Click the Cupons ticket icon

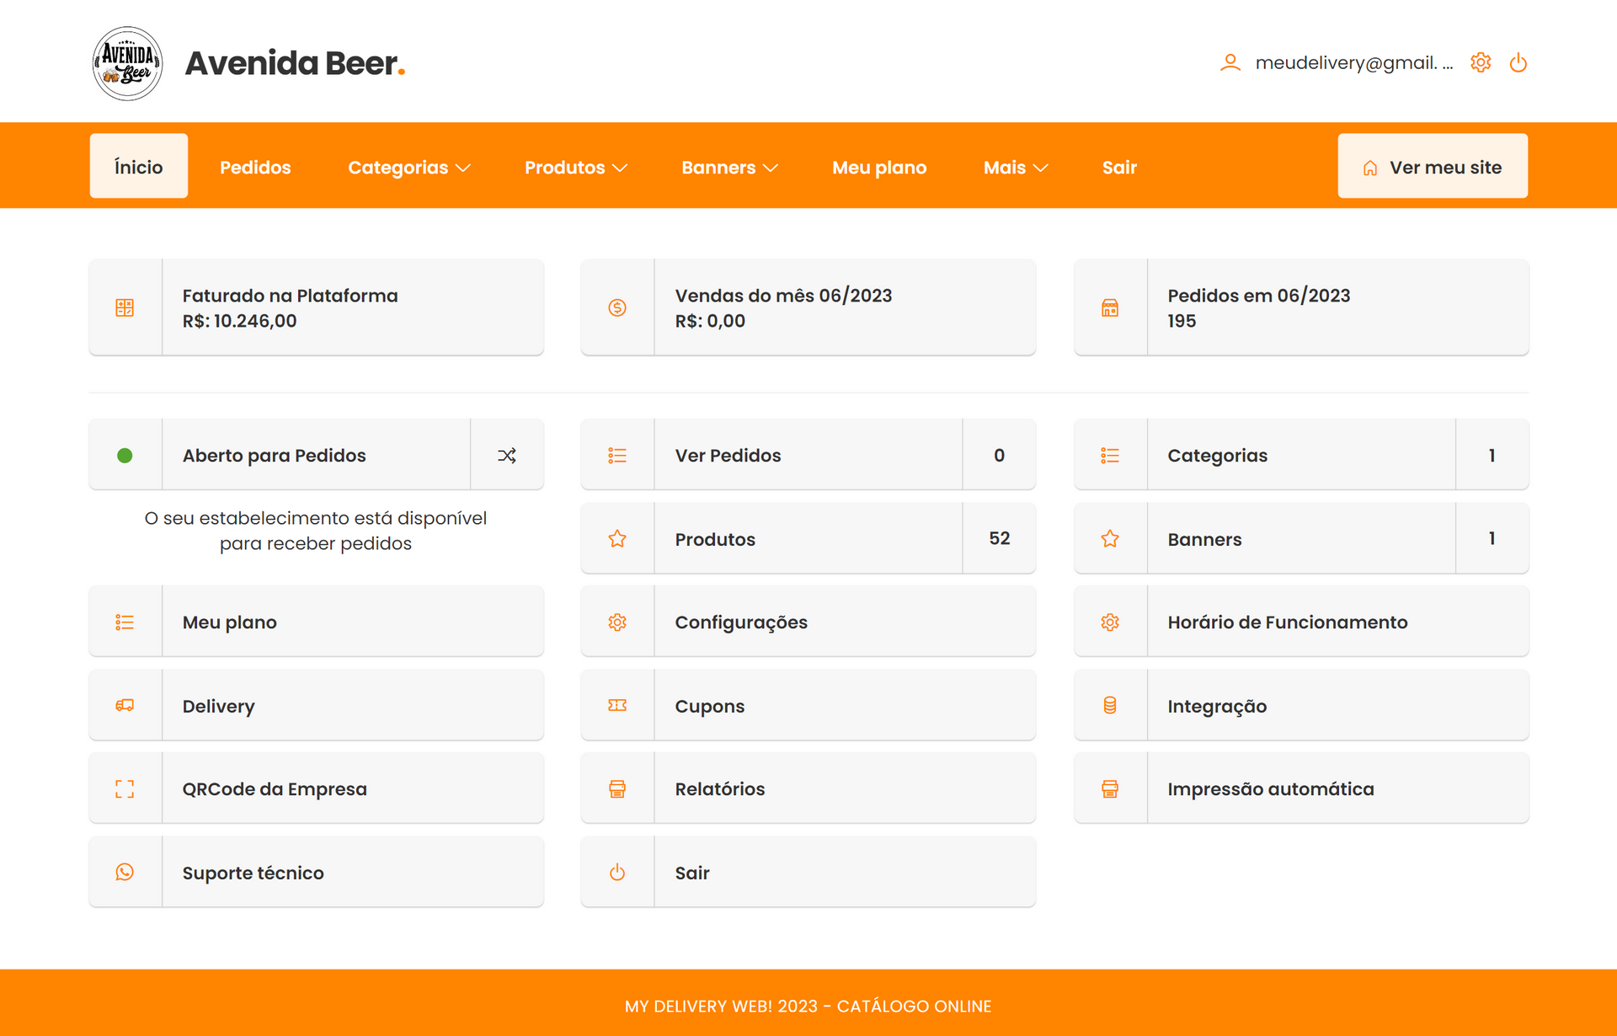coord(617,706)
